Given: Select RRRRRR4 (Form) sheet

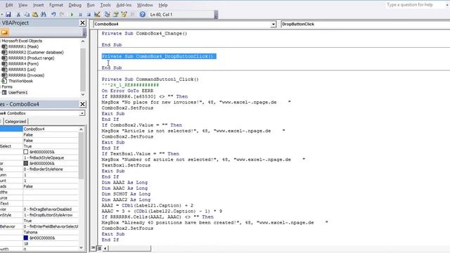Looking at the screenshot, I should tap(23, 64).
